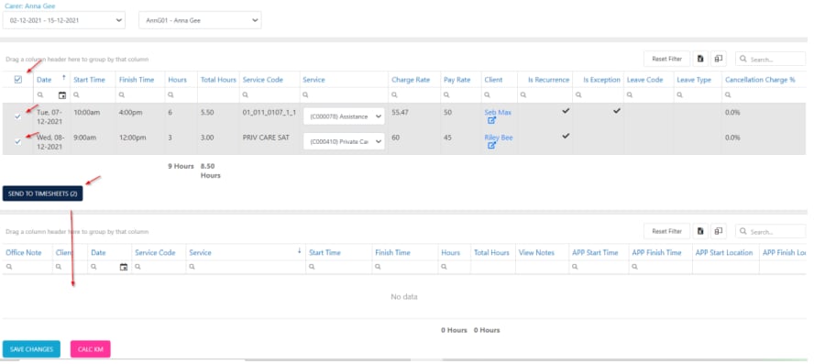814x364 pixels.
Task: Open Seb Max client link
Action: [498, 112]
